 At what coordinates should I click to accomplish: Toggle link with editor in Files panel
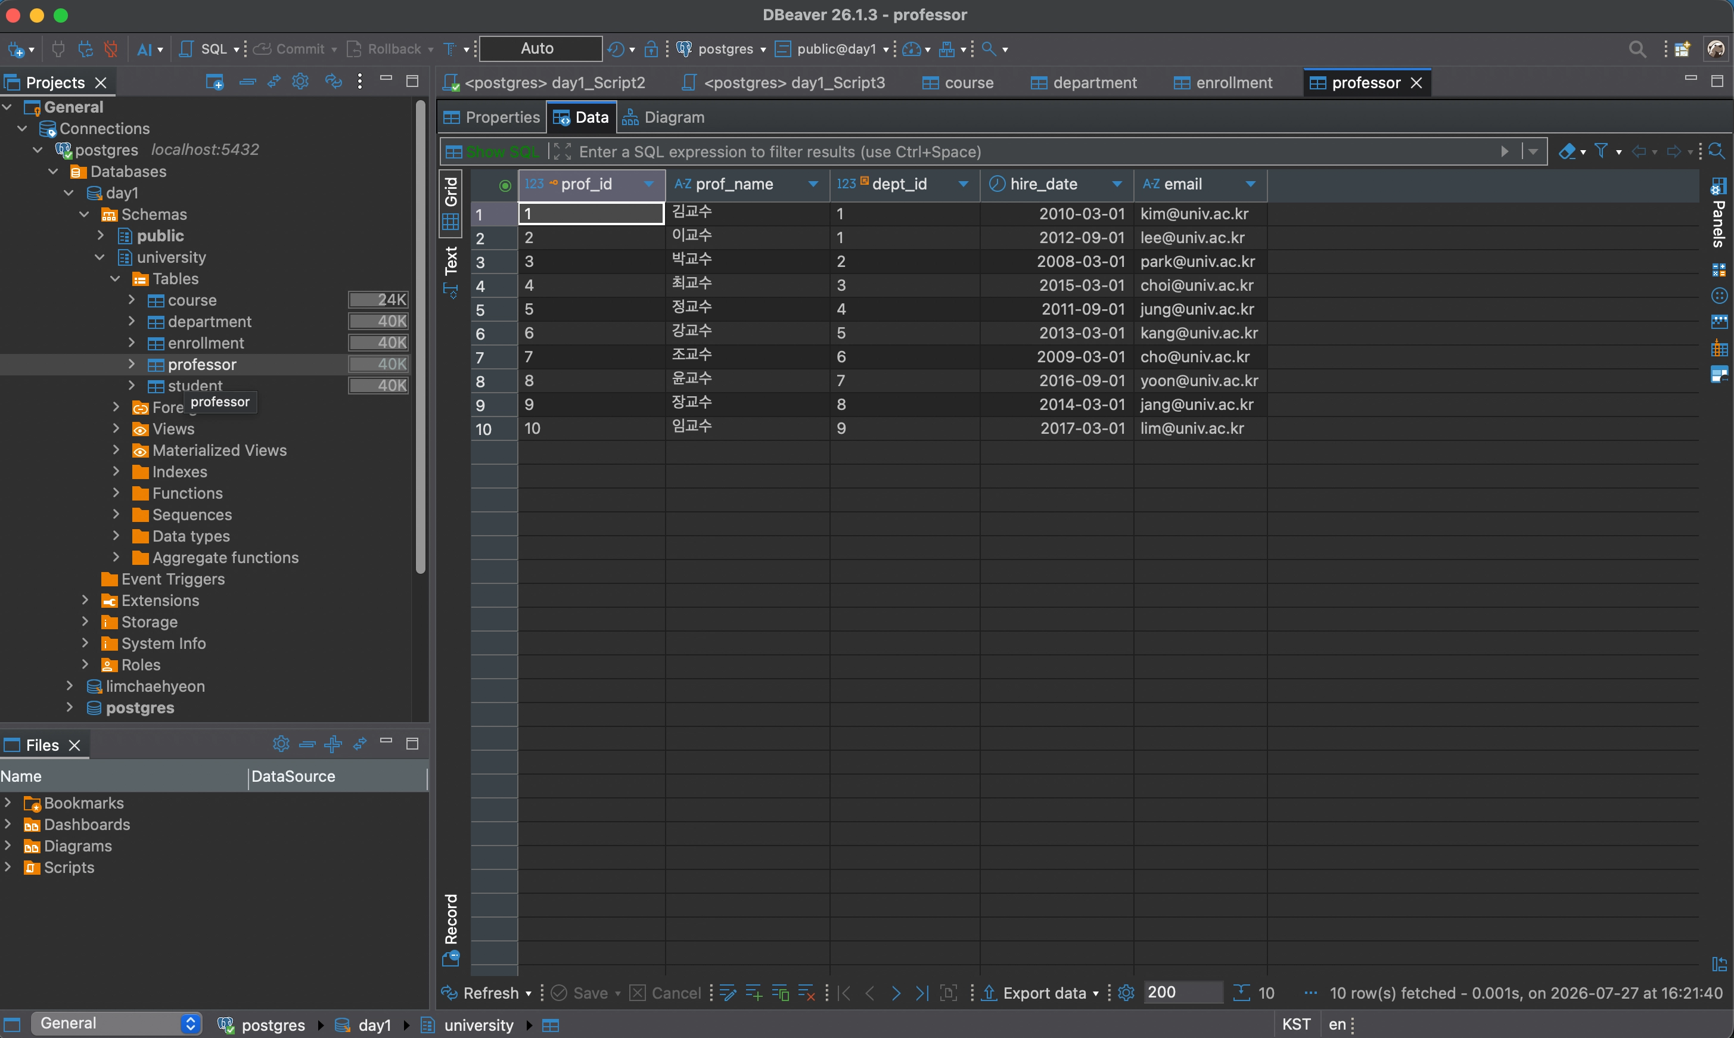point(361,744)
